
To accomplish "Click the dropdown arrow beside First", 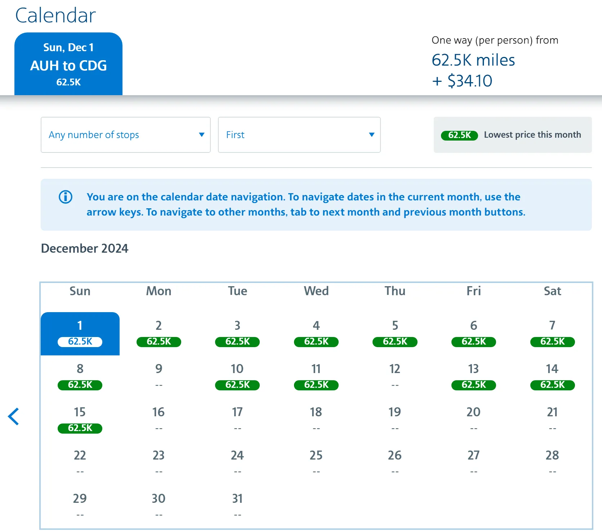I will click(372, 135).
